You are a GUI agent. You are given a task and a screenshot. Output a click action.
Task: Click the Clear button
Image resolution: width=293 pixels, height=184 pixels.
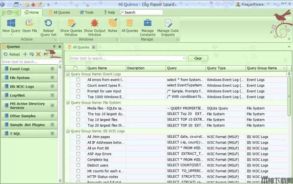(198, 58)
